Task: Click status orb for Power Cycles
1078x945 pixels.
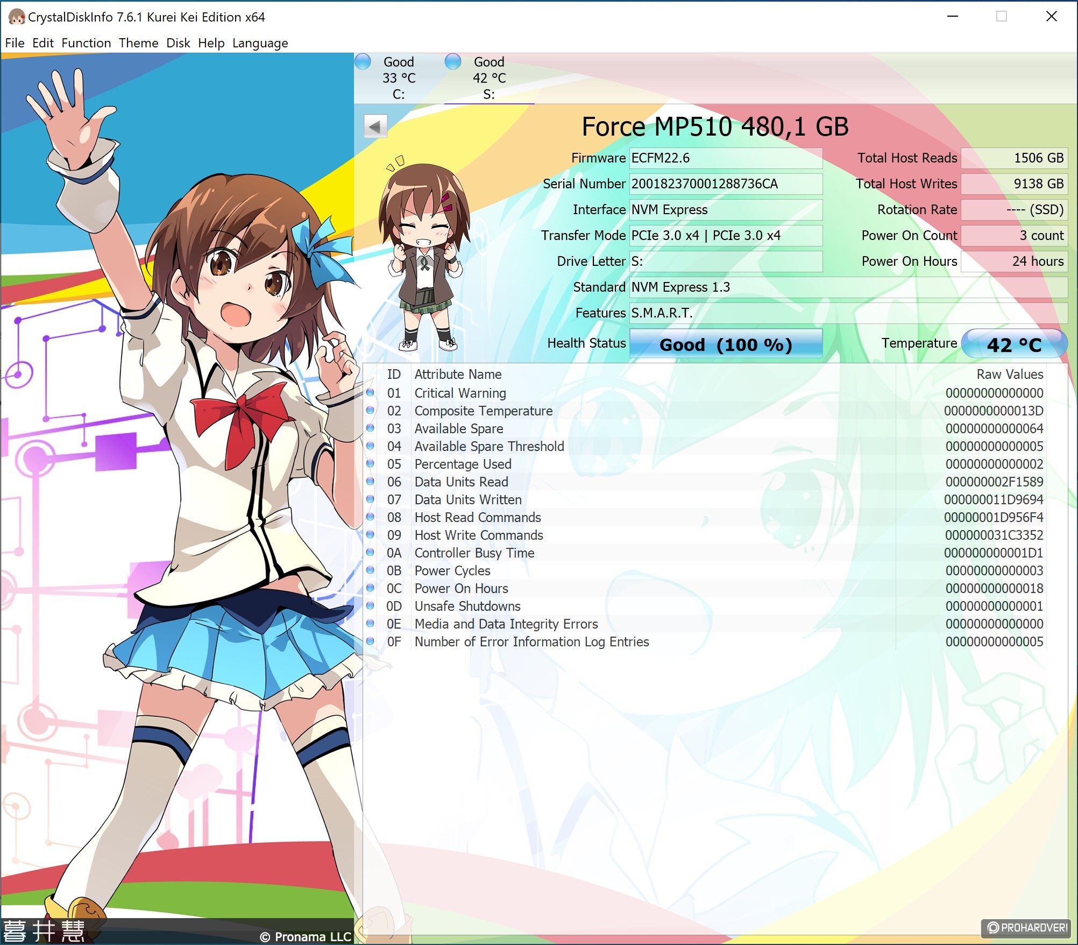Action: [370, 570]
